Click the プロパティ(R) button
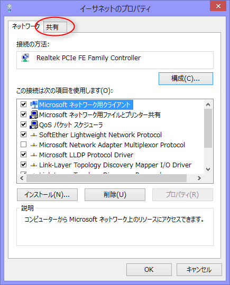The height and width of the screenshot is (285, 230). coord(182,195)
